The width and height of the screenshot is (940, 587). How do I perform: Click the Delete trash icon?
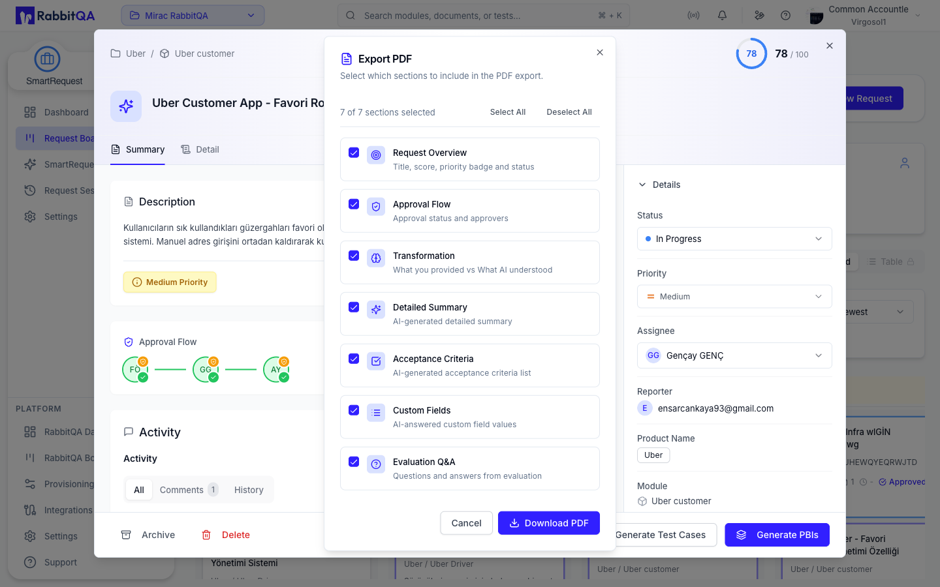(x=206, y=535)
